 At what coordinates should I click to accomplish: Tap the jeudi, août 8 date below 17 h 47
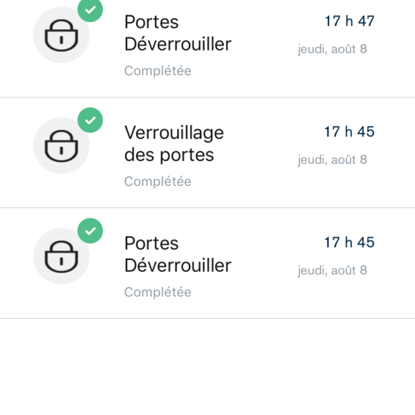[333, 49]
